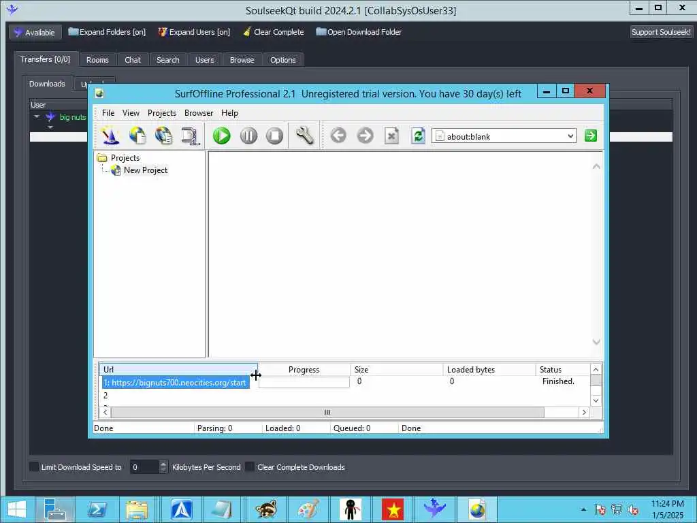
Task: Switch to the Browse tab in Soulseek
Action: [x=242, y=60]
